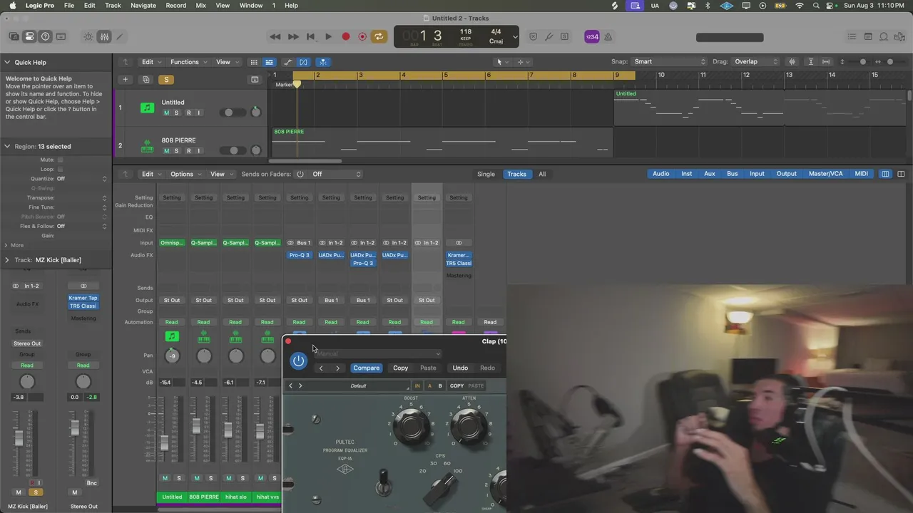Open the File menu
913x513 pixels.
point(69,5)
